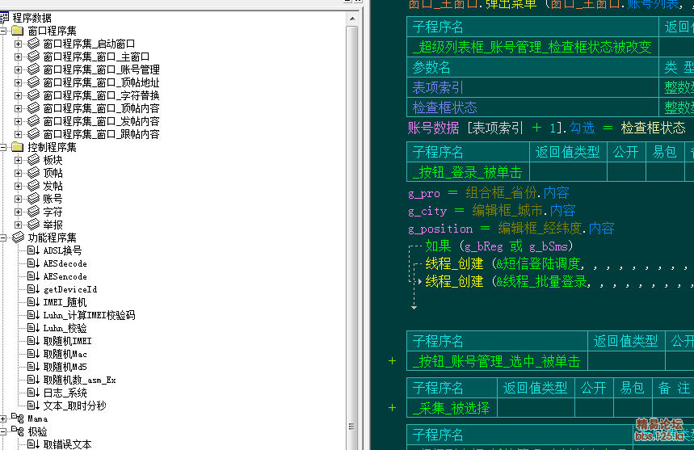This screenshot has width=694, height=450.
Task: Expand the 窗口程序集_窗口_账号管理 node
Action: pos(19,69)
